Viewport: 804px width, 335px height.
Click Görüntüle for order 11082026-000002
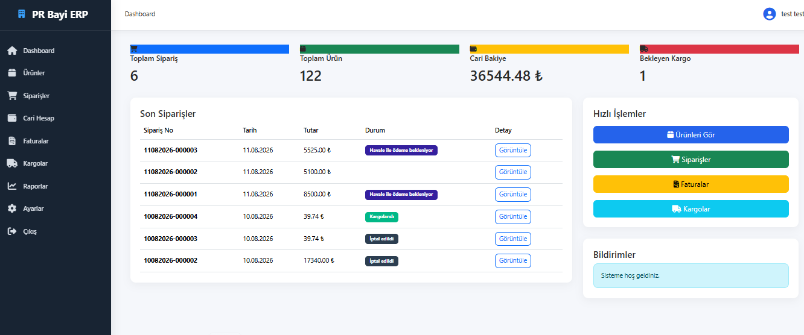(x=513, y=172)
